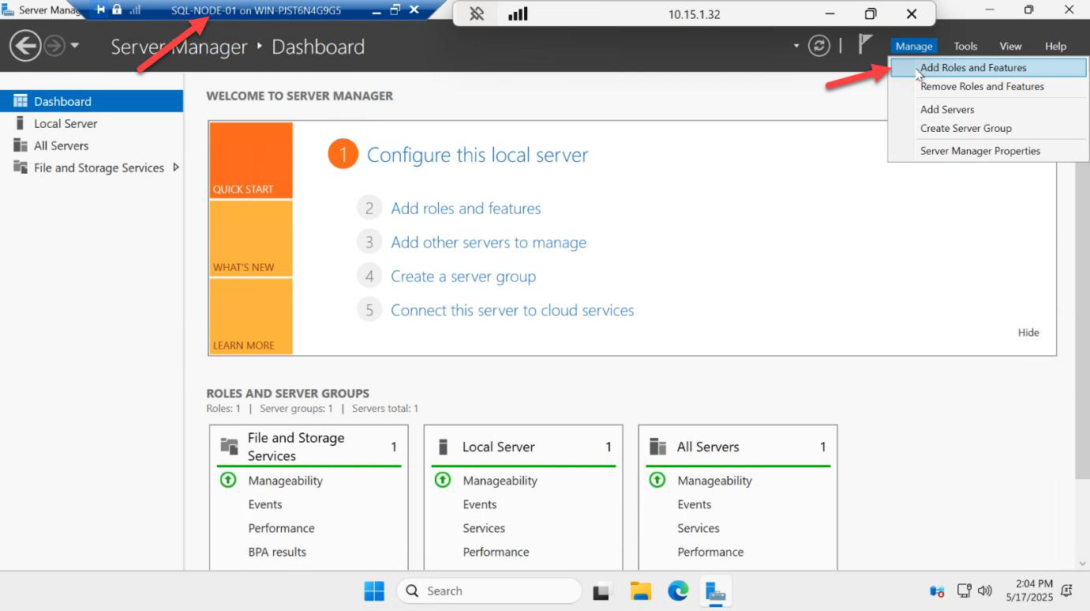Screen dimensions: 1090x611
Task: Click the taskbar Search box
Action: (489, 590)
